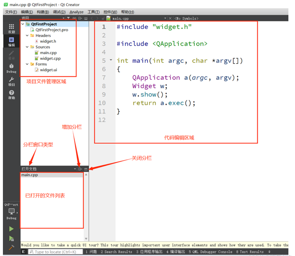Image resolution: width=295 pixels, height=256 pixels.
Task: Collapse the Sources folder
Action: click(x=27, y=47)
